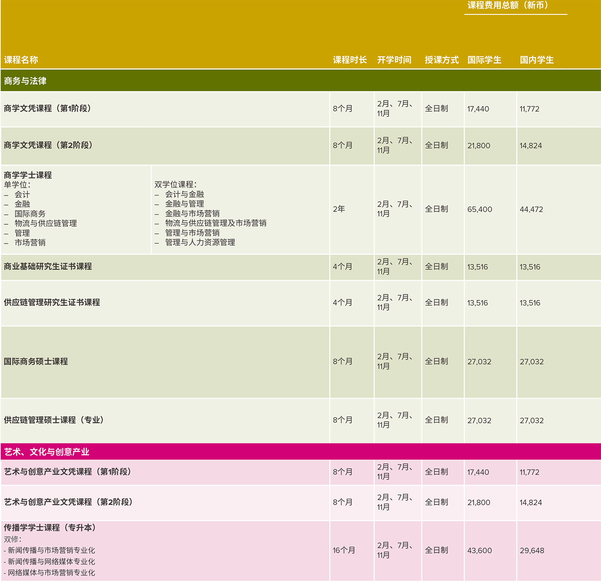Click the 课程费用总额（新币）heading
Viewport: 601px width, 584px height.
pos(508,6)
